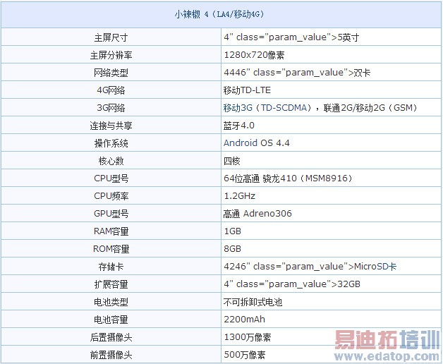The height and width of the screenshot is (364, 443).
Task: Select the 存储卡 label
Action: point(111,267)
